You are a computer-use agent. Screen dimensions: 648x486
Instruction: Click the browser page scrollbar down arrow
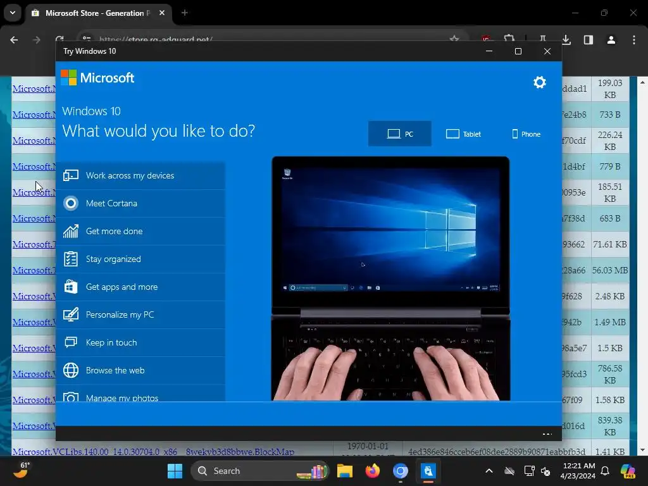coord(642,451)
